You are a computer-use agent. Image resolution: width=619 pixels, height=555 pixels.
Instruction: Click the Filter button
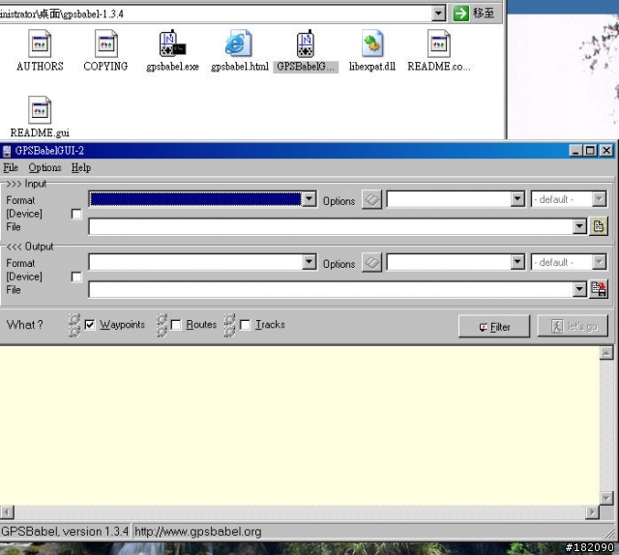pos(494,327)
